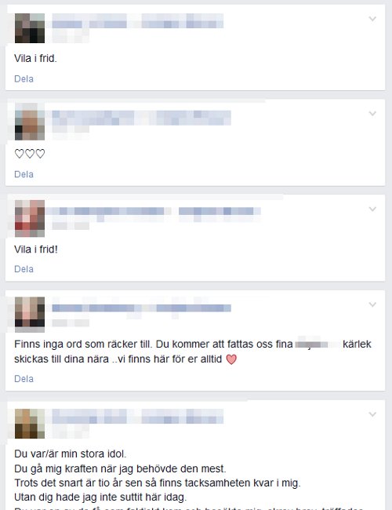Open blurred author name on the hearts post
Viewport: 392px width, 510px height.
click(x=141, y=118)
